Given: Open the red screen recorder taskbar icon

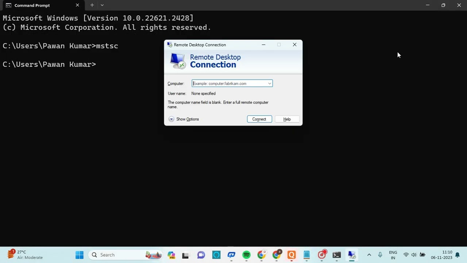Looking at the screenshot, I should 322,255.
